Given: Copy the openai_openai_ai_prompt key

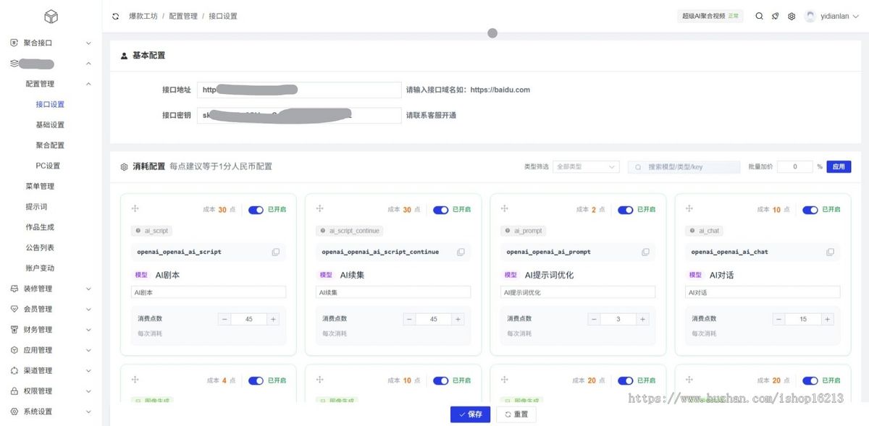Looking at the screenshot, I should pos(645,252).
